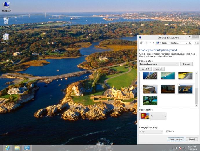Click the Back navigation arrow
Image resolution: width=200 pixels, height=151 pixels.
[x=141, y=43]
